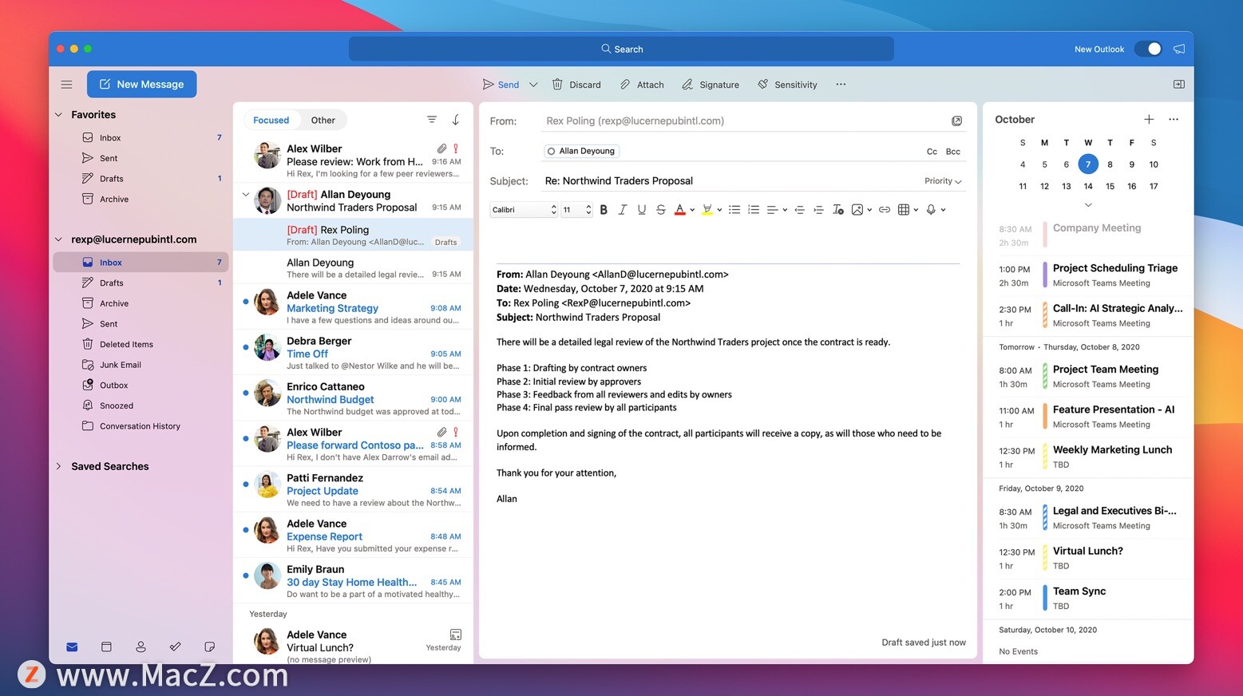The height and width of the screenshot is (696, 1243).
Task: Open People view in bottom navigation
Action: 141,647
